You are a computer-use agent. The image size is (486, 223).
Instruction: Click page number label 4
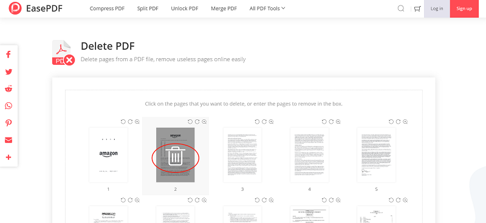309,189
